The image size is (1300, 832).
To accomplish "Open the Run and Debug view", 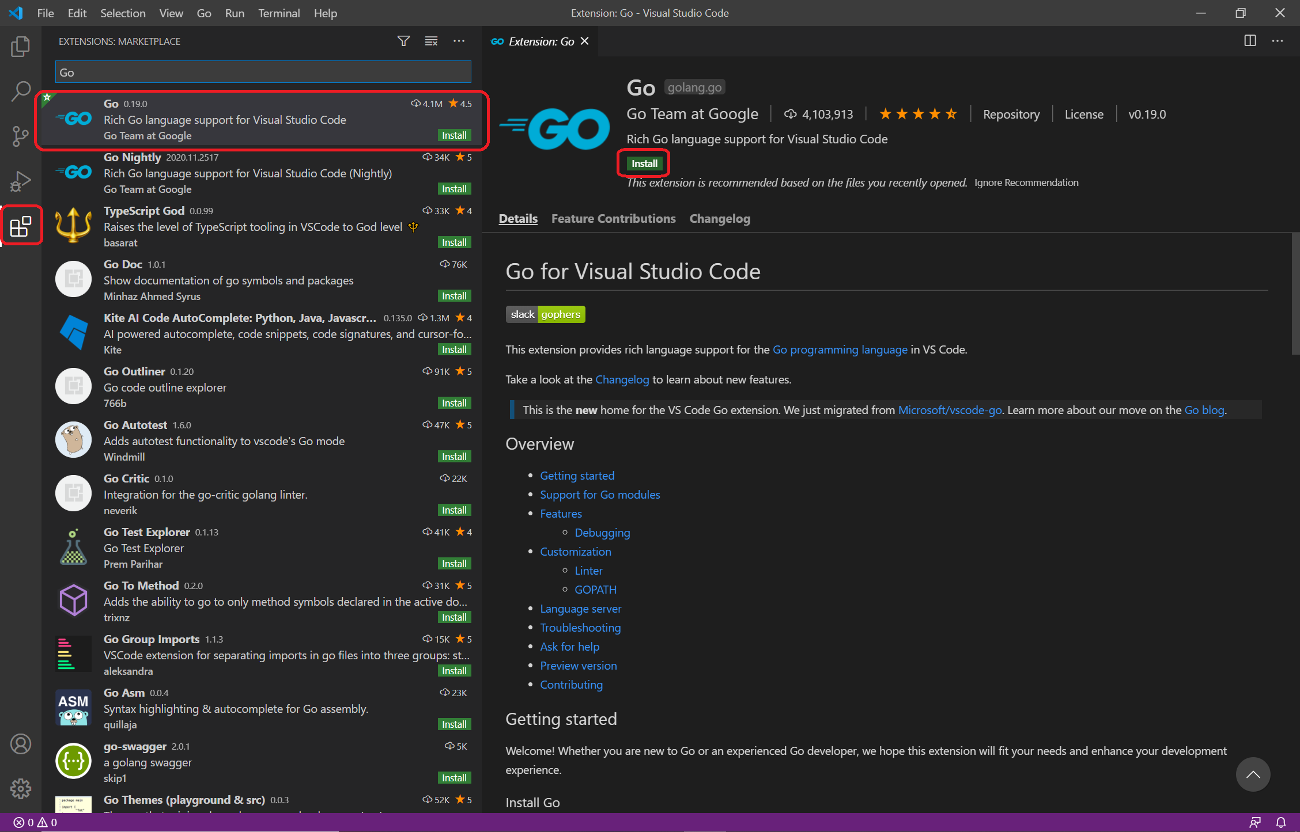I will click(21, 180).
